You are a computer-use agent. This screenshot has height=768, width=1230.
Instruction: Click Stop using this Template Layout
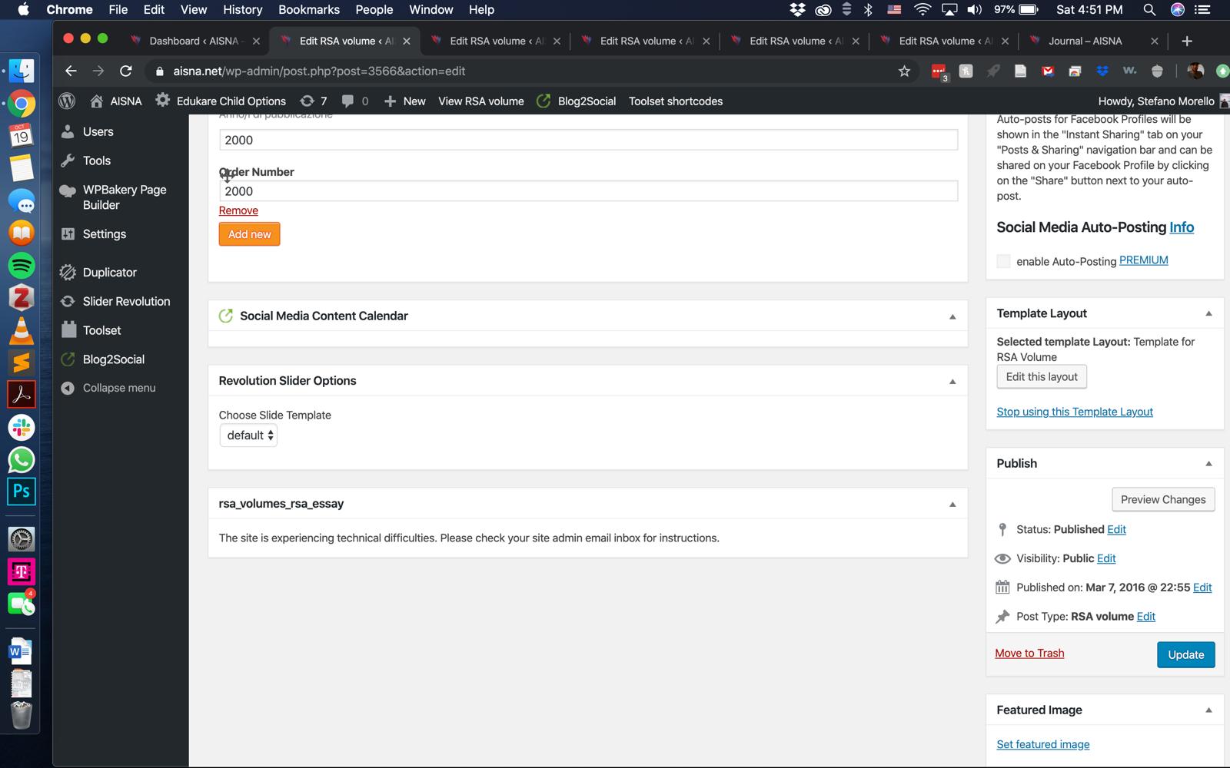pyautogui.click(x=1075, y=412)
